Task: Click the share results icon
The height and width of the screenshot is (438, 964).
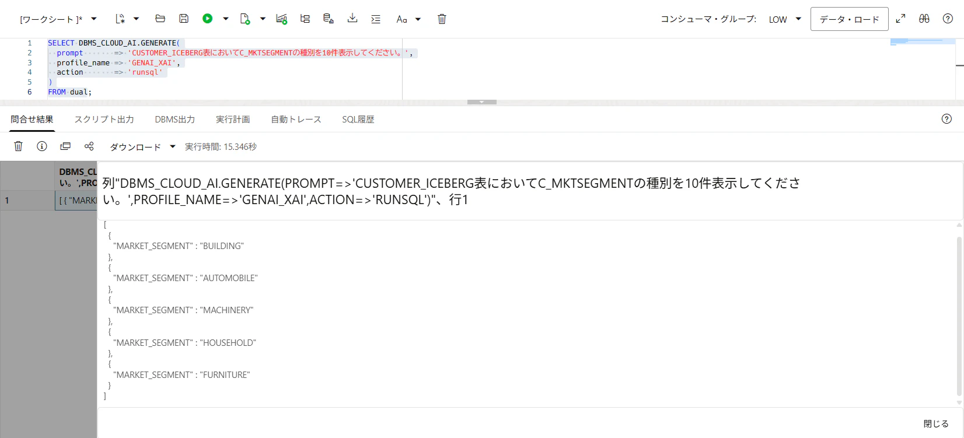Action: click(x=89, y=146)
